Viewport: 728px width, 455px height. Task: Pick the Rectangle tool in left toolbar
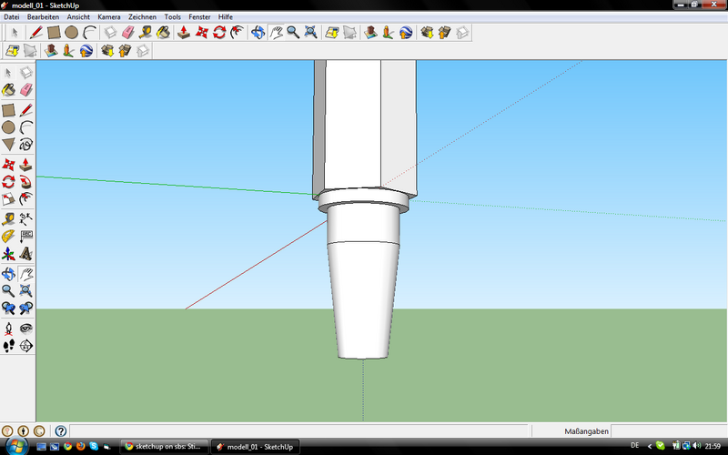click(8, 109)
